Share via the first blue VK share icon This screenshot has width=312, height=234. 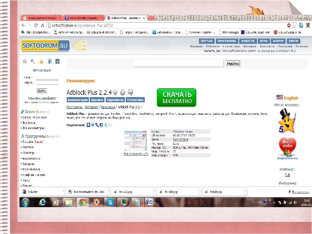click(x=88, y=125)
